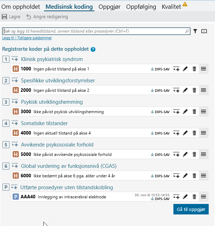Delete code 2000 using the trash icon
Viewport: 215px width, 226px height.
coord(194,90)
